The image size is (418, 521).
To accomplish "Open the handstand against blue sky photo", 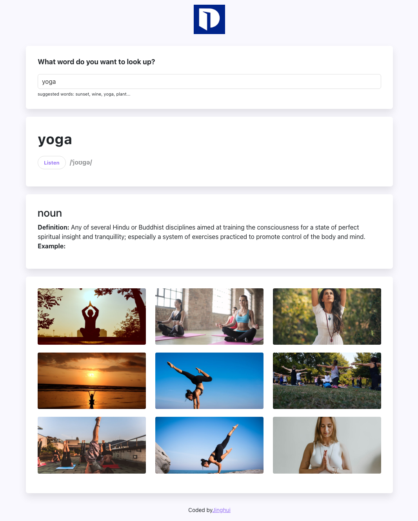I will point(209,381).
